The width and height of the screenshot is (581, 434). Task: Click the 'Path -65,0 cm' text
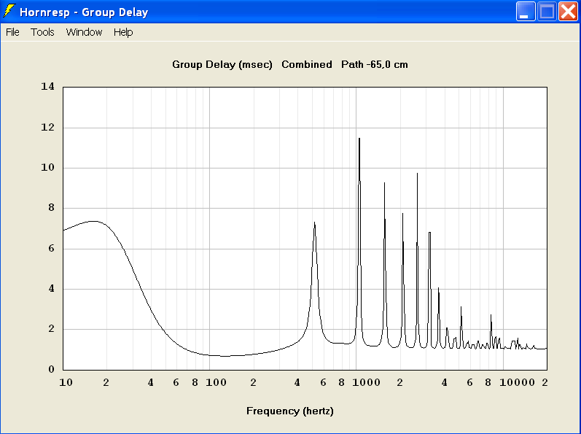click(x=375, y=64)
